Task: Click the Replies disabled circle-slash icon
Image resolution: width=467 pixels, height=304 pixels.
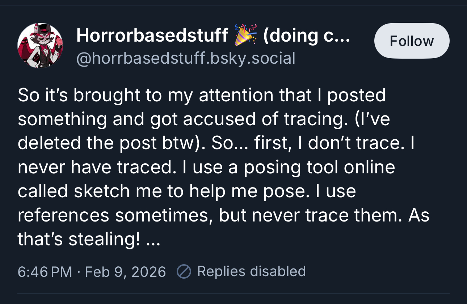Action: tap(184, 271)
